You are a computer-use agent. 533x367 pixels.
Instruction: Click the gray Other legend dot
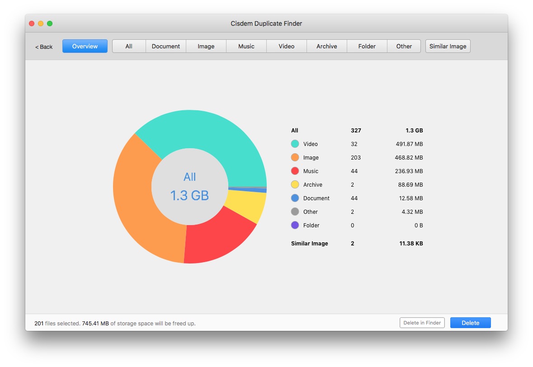coord(294,212)
